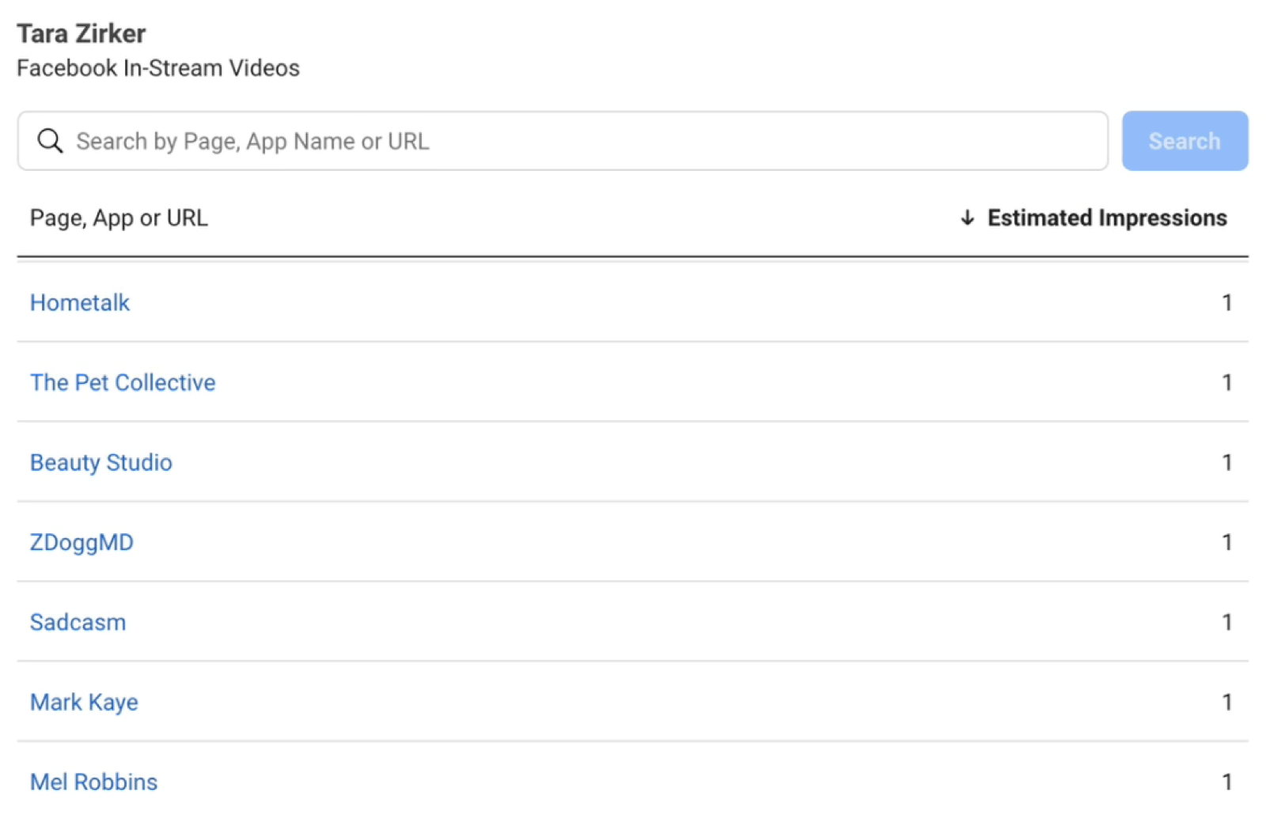Open the Sadcasm page link

point(78,623)
